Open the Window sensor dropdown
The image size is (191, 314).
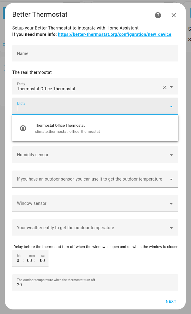coord(172,203)
